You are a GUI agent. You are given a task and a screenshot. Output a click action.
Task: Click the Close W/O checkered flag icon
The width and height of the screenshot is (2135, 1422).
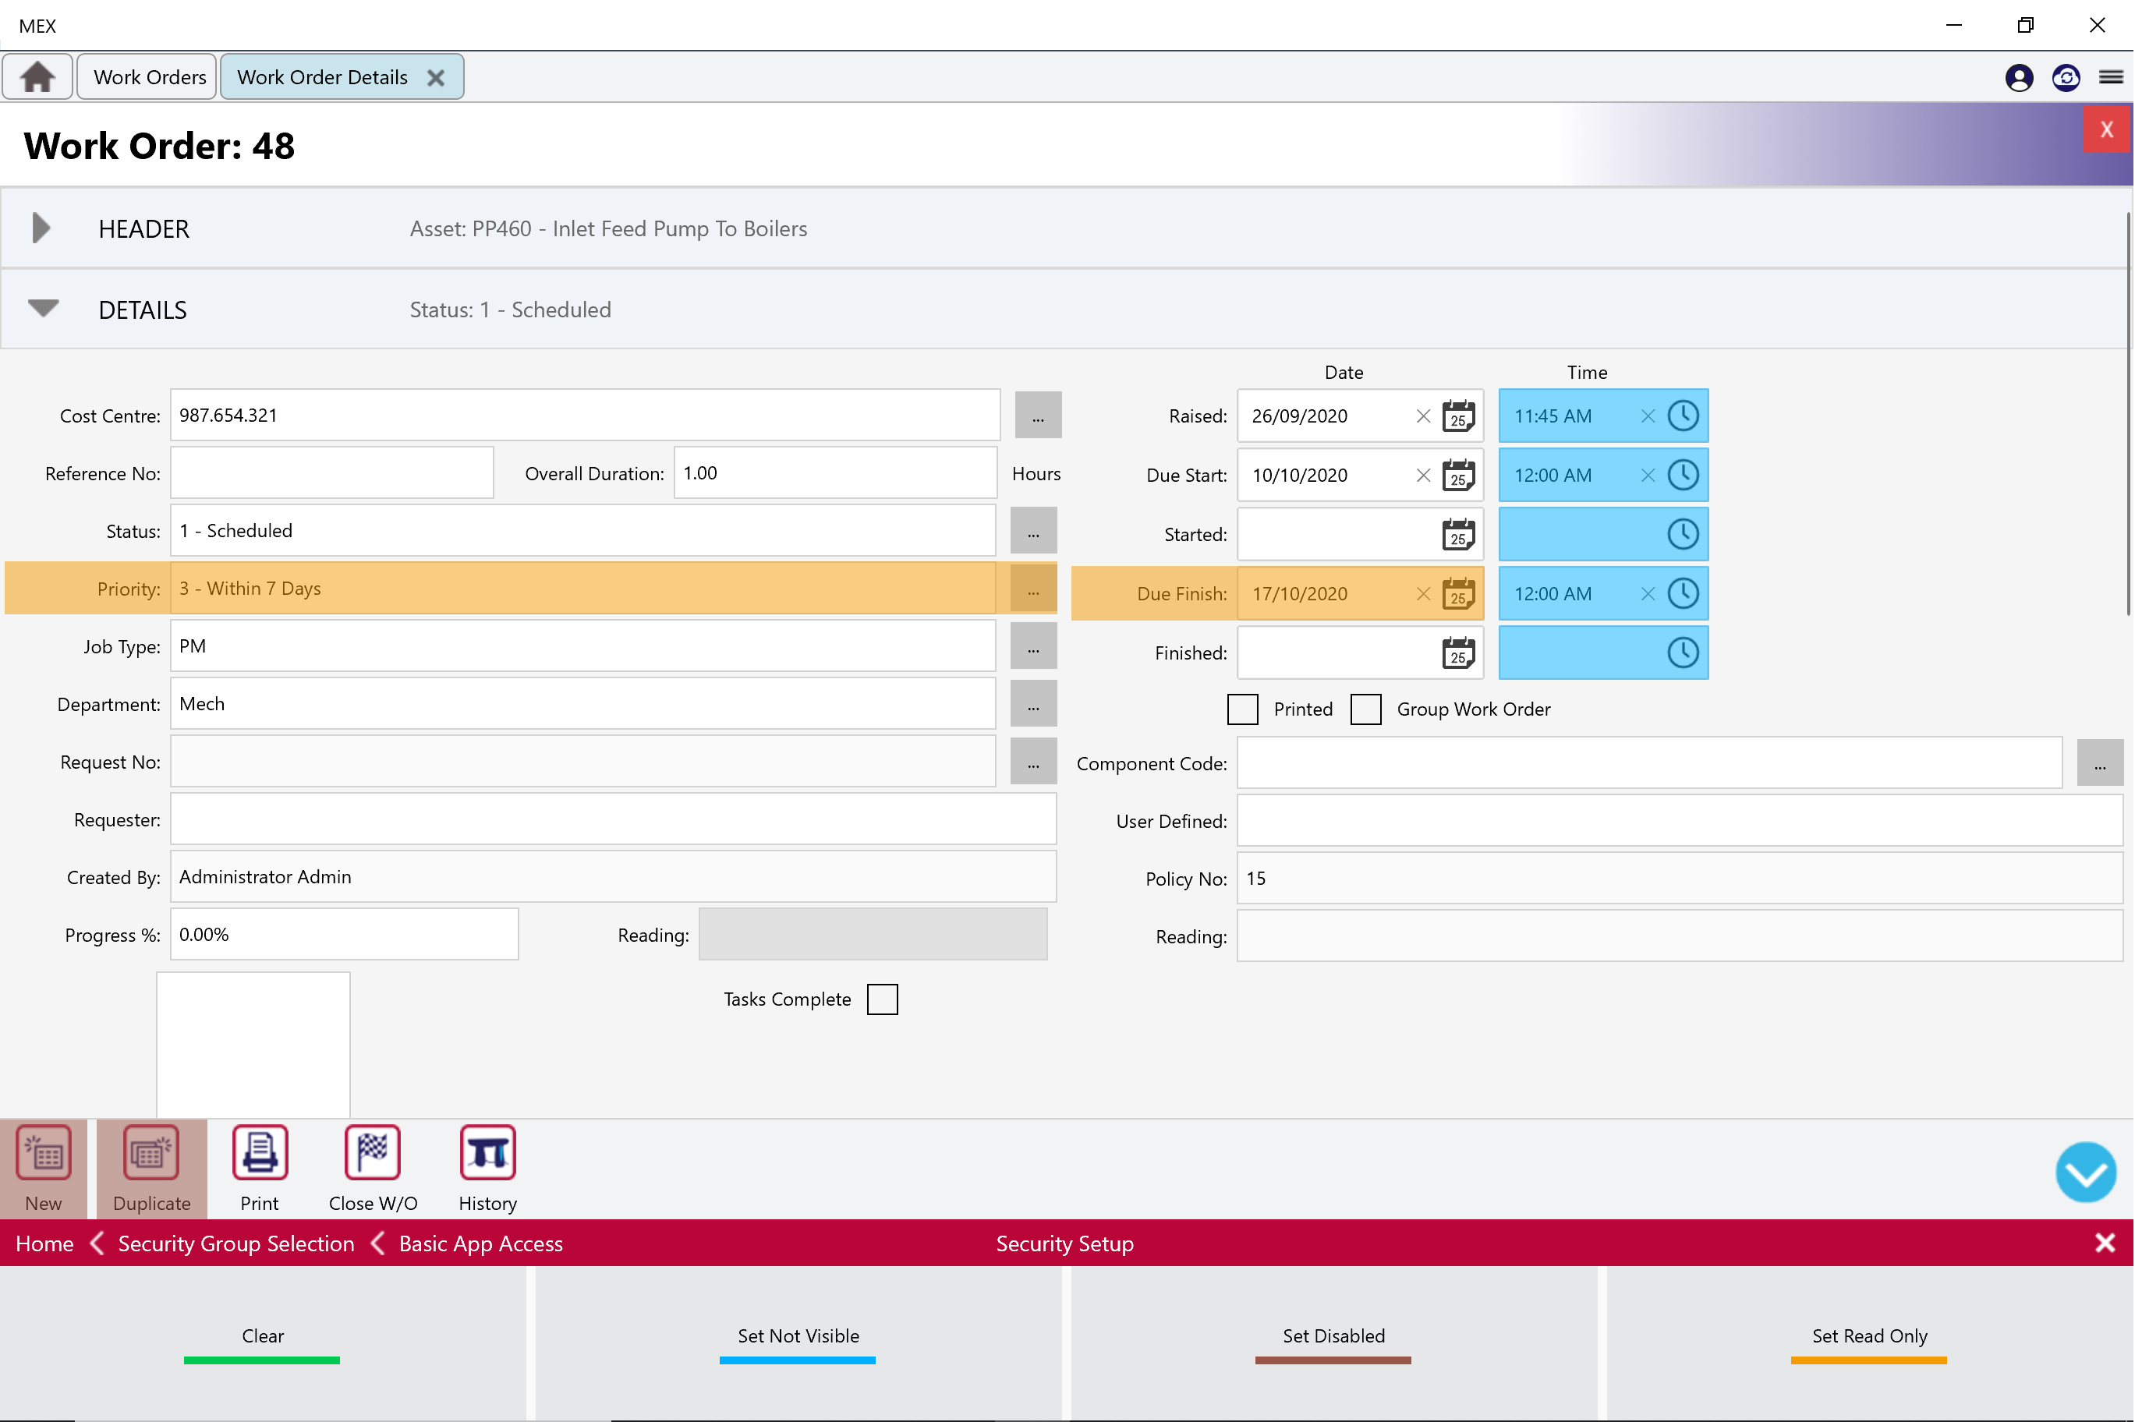373,1153
